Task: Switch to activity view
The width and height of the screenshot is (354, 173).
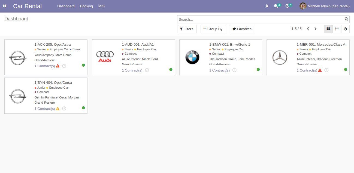Action: [345, 29]
